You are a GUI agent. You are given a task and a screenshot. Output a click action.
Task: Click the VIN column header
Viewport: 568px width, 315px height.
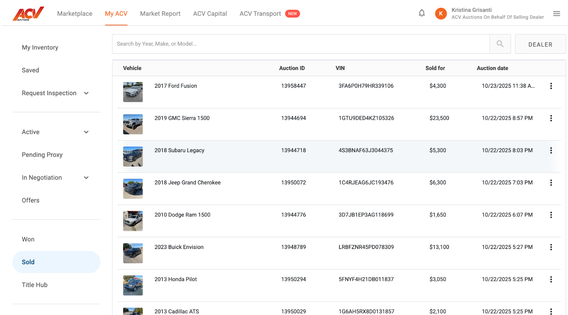(x=340, y=68)
